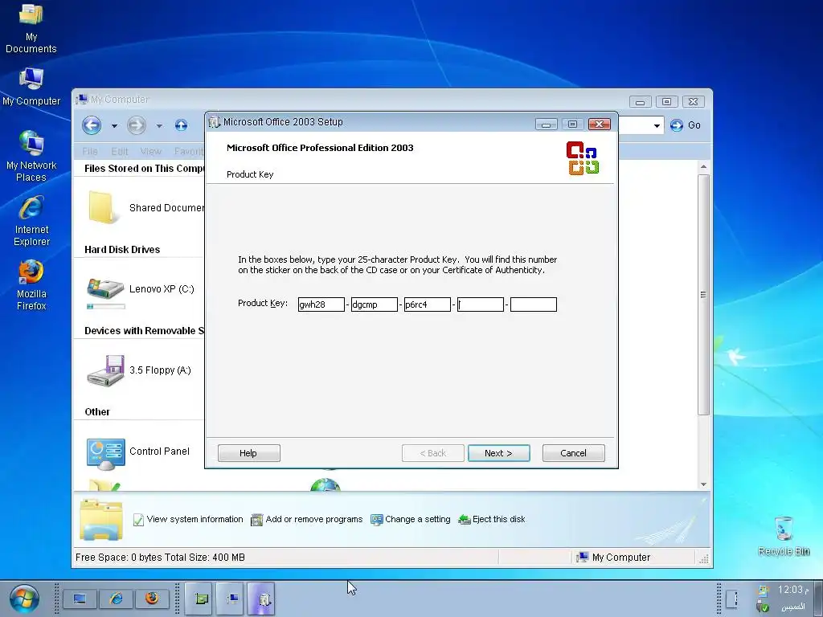Click Forward arrow in My Computer window

pos(137,125)
